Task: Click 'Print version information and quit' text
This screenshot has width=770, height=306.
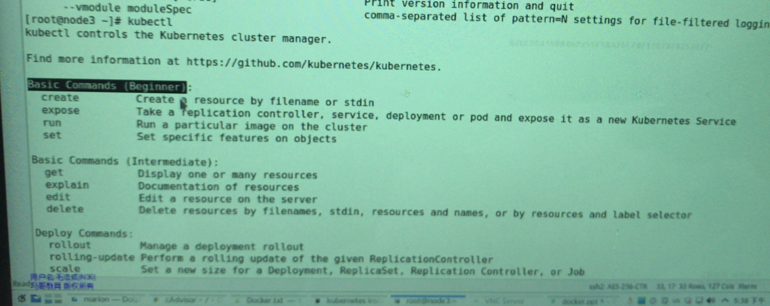Action: pyautogui.click(x=469, y=5)
